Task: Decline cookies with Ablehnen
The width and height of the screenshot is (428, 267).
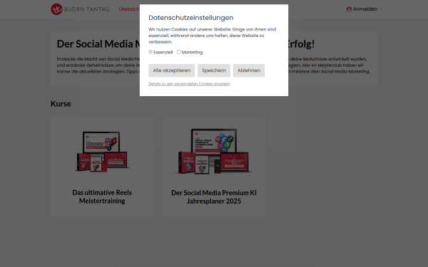Action: pyautogui.click(x=249, y=70)
